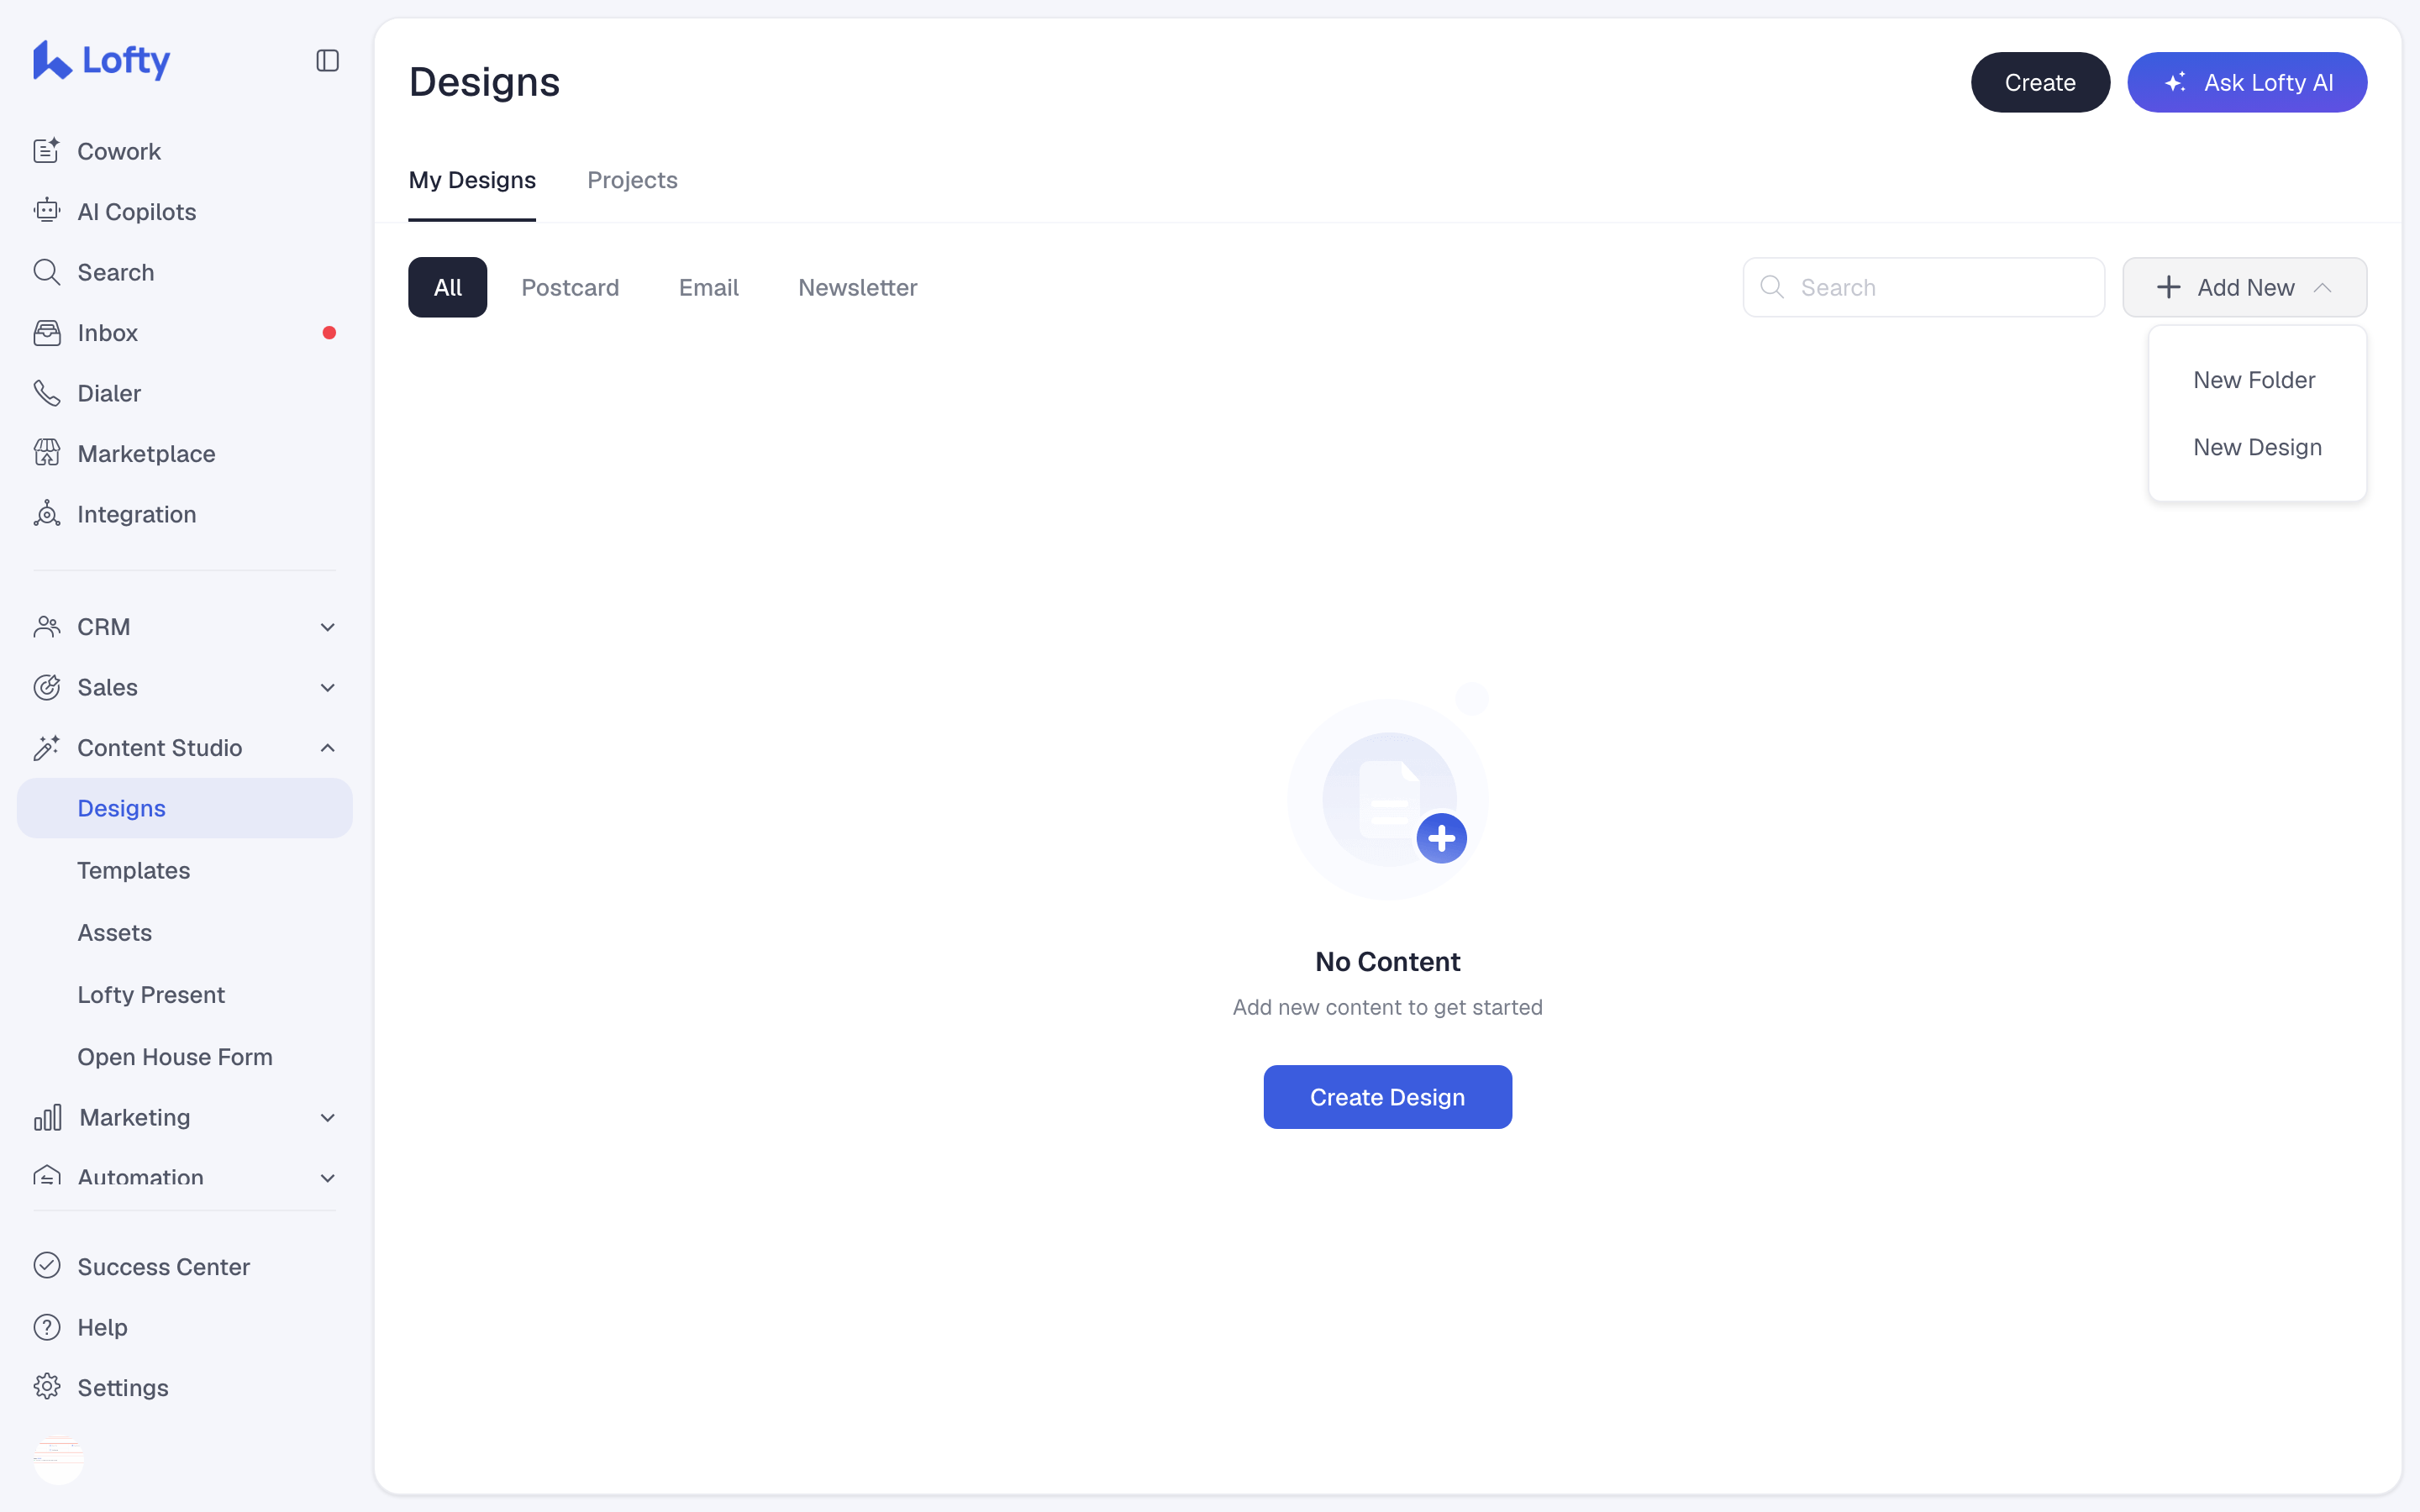Click the Lofty logo
This screenshot has width=2420, height=1512.
(x=101, y=60)
